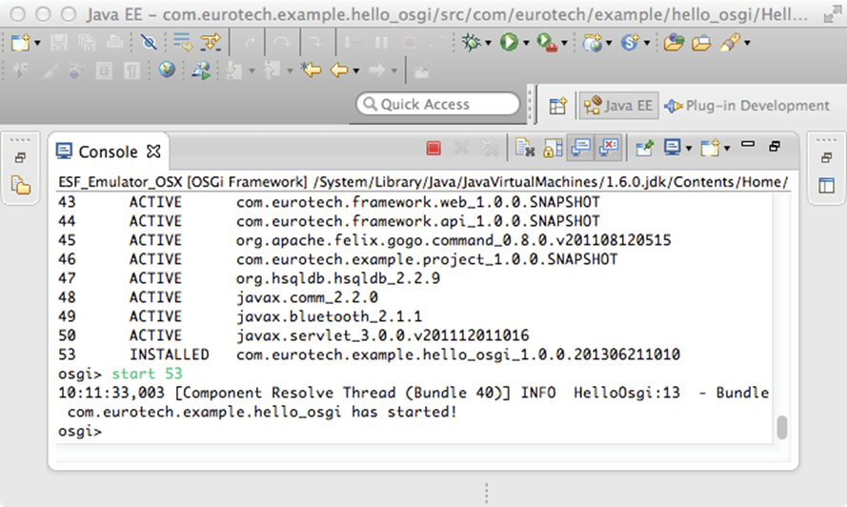Click the New wizard icon

coord(20,42)
